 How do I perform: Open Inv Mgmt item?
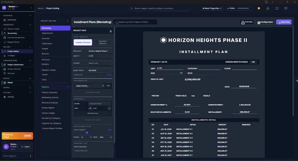[x=17, y=56]
